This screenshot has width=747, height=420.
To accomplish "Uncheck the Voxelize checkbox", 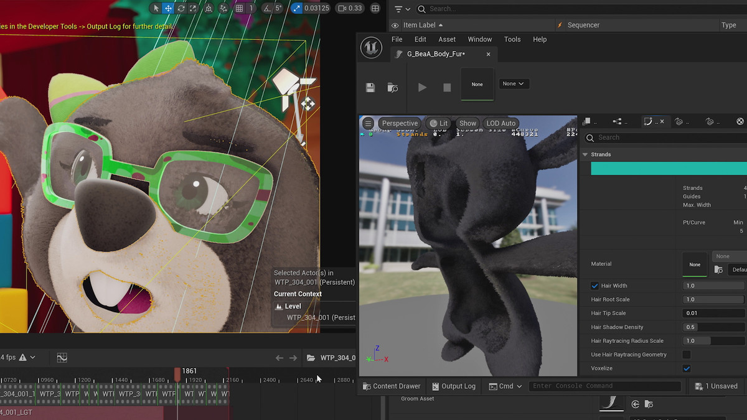I will point(686,368).
